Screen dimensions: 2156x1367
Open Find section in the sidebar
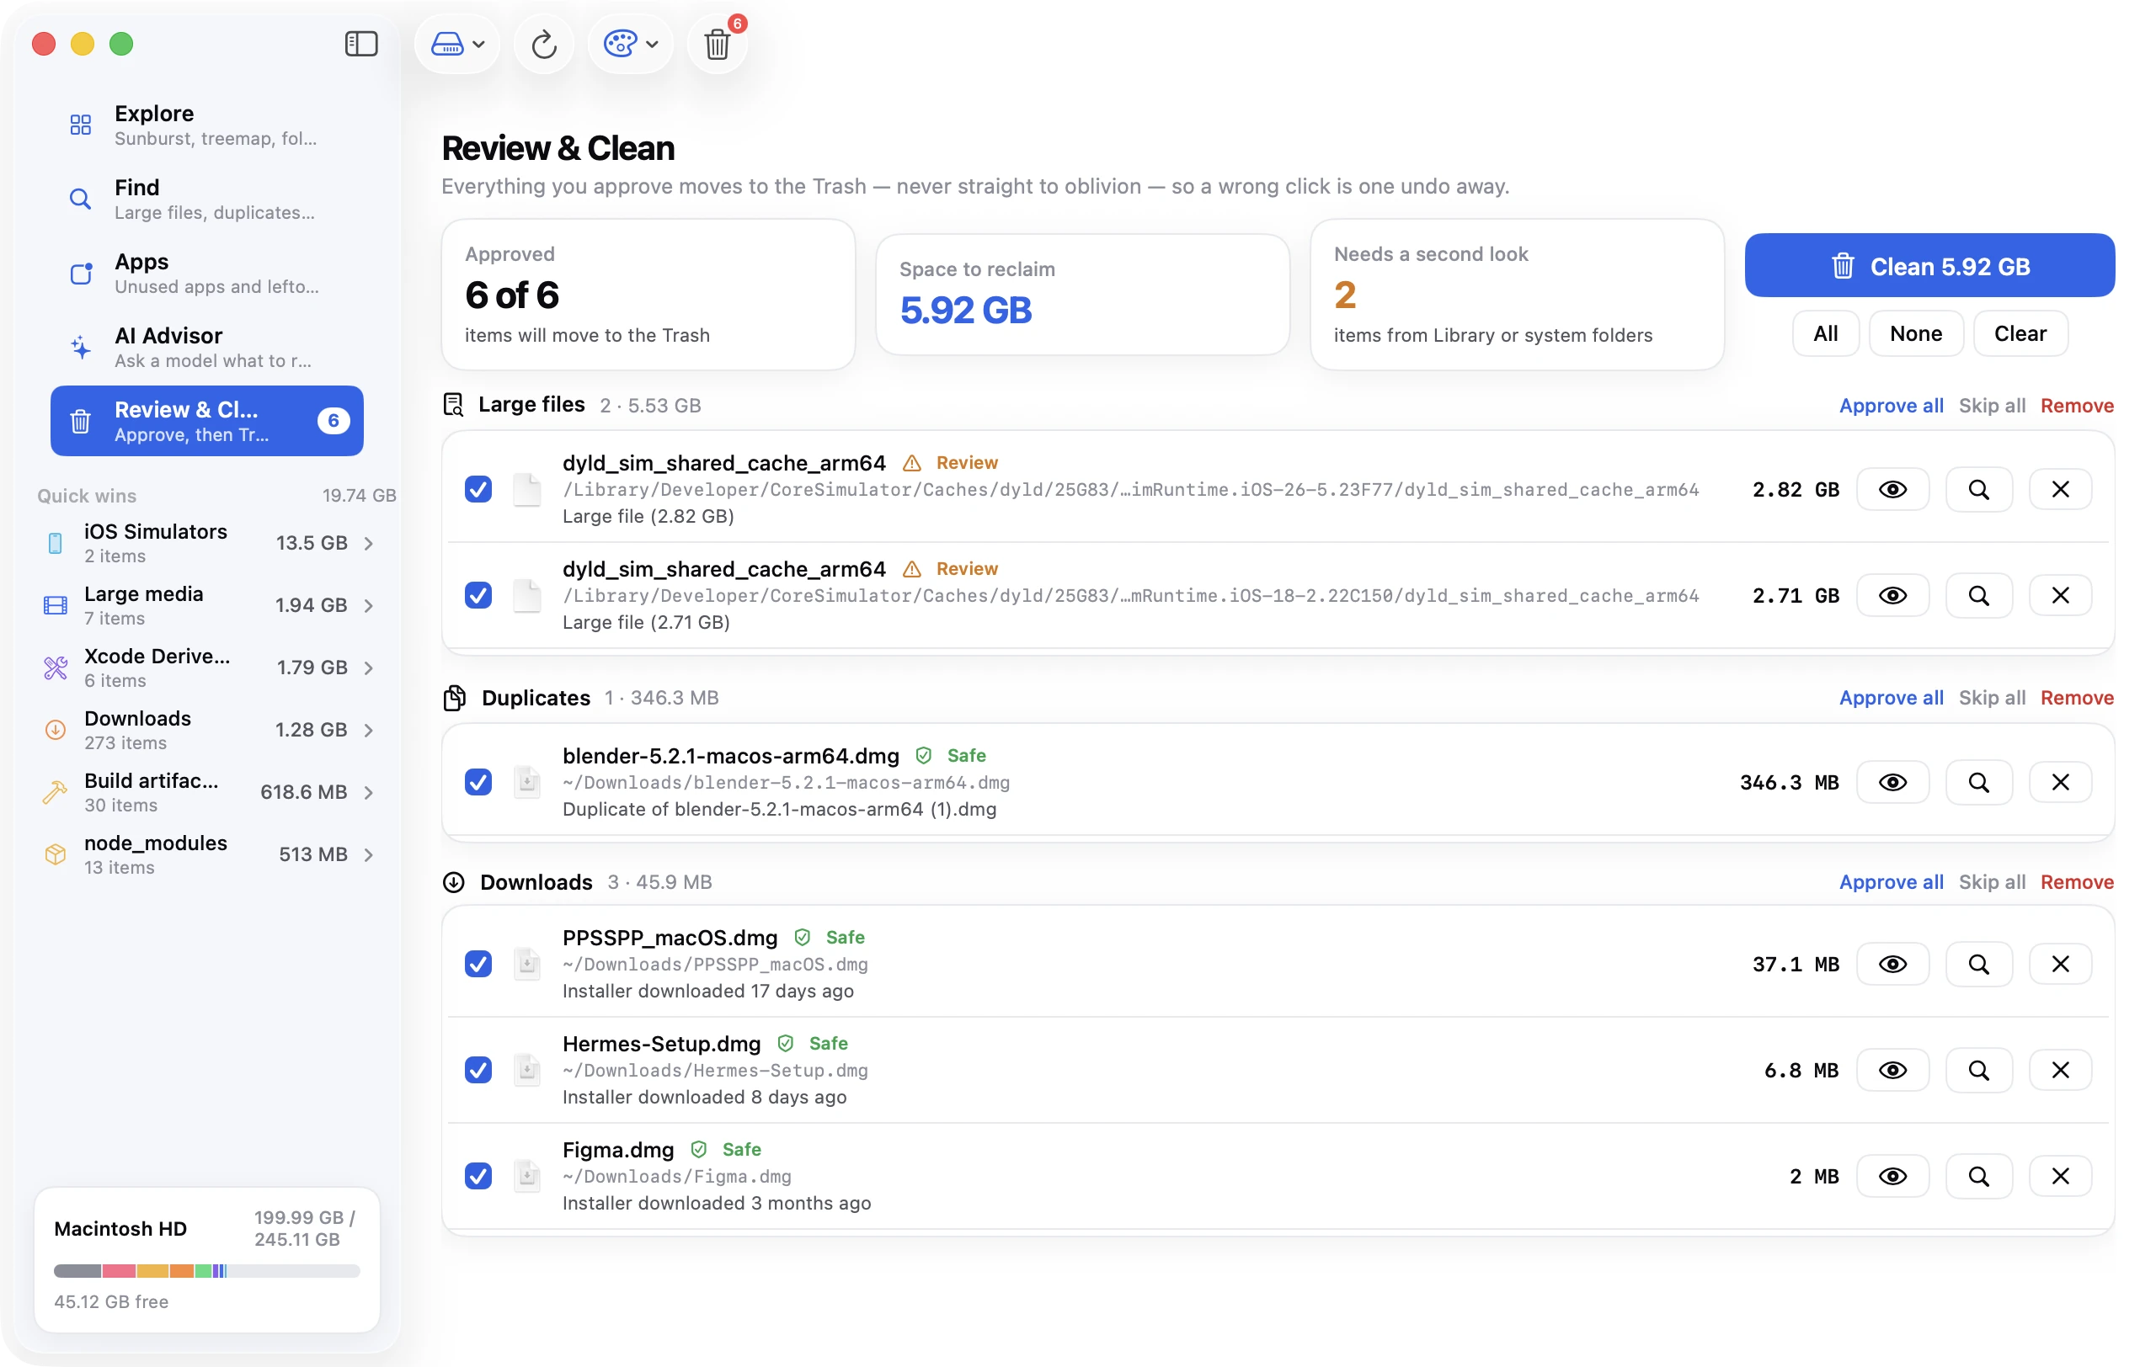(x=207, y=199)
